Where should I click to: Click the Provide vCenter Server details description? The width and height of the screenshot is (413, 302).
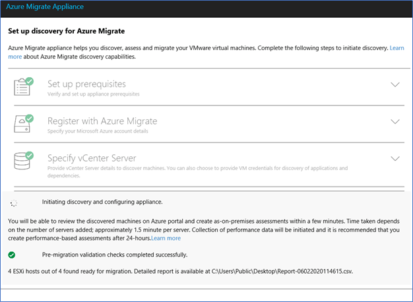click(197, 172)
